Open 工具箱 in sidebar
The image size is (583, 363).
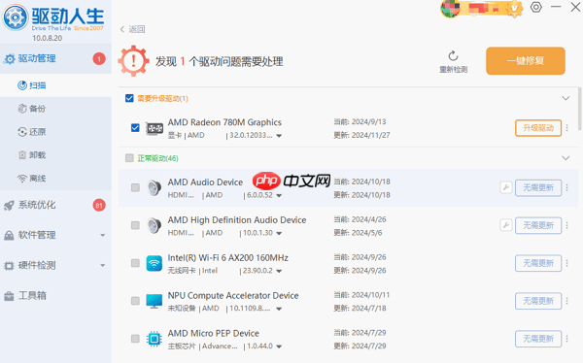point(55,296)
